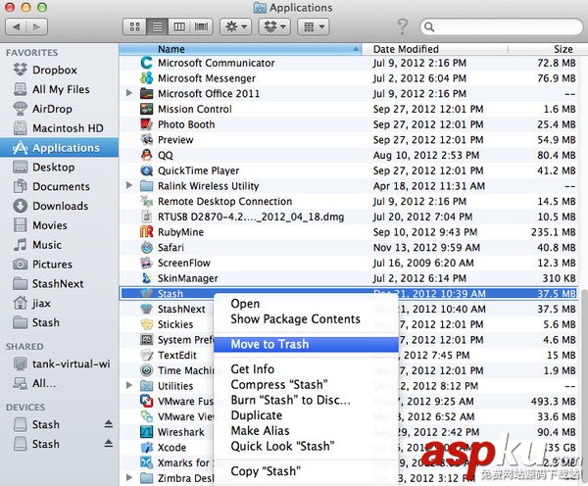Viewport: 588px width, 486px height.
Task: Open Documents folder in sidebar
Action: coord(59,187)
